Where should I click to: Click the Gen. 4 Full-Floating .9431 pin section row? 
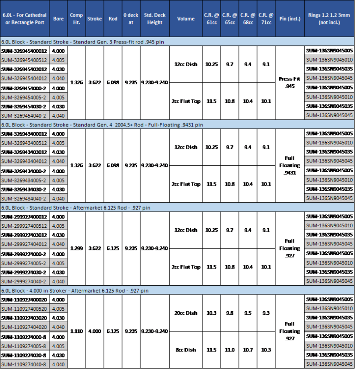click(102, 125)
